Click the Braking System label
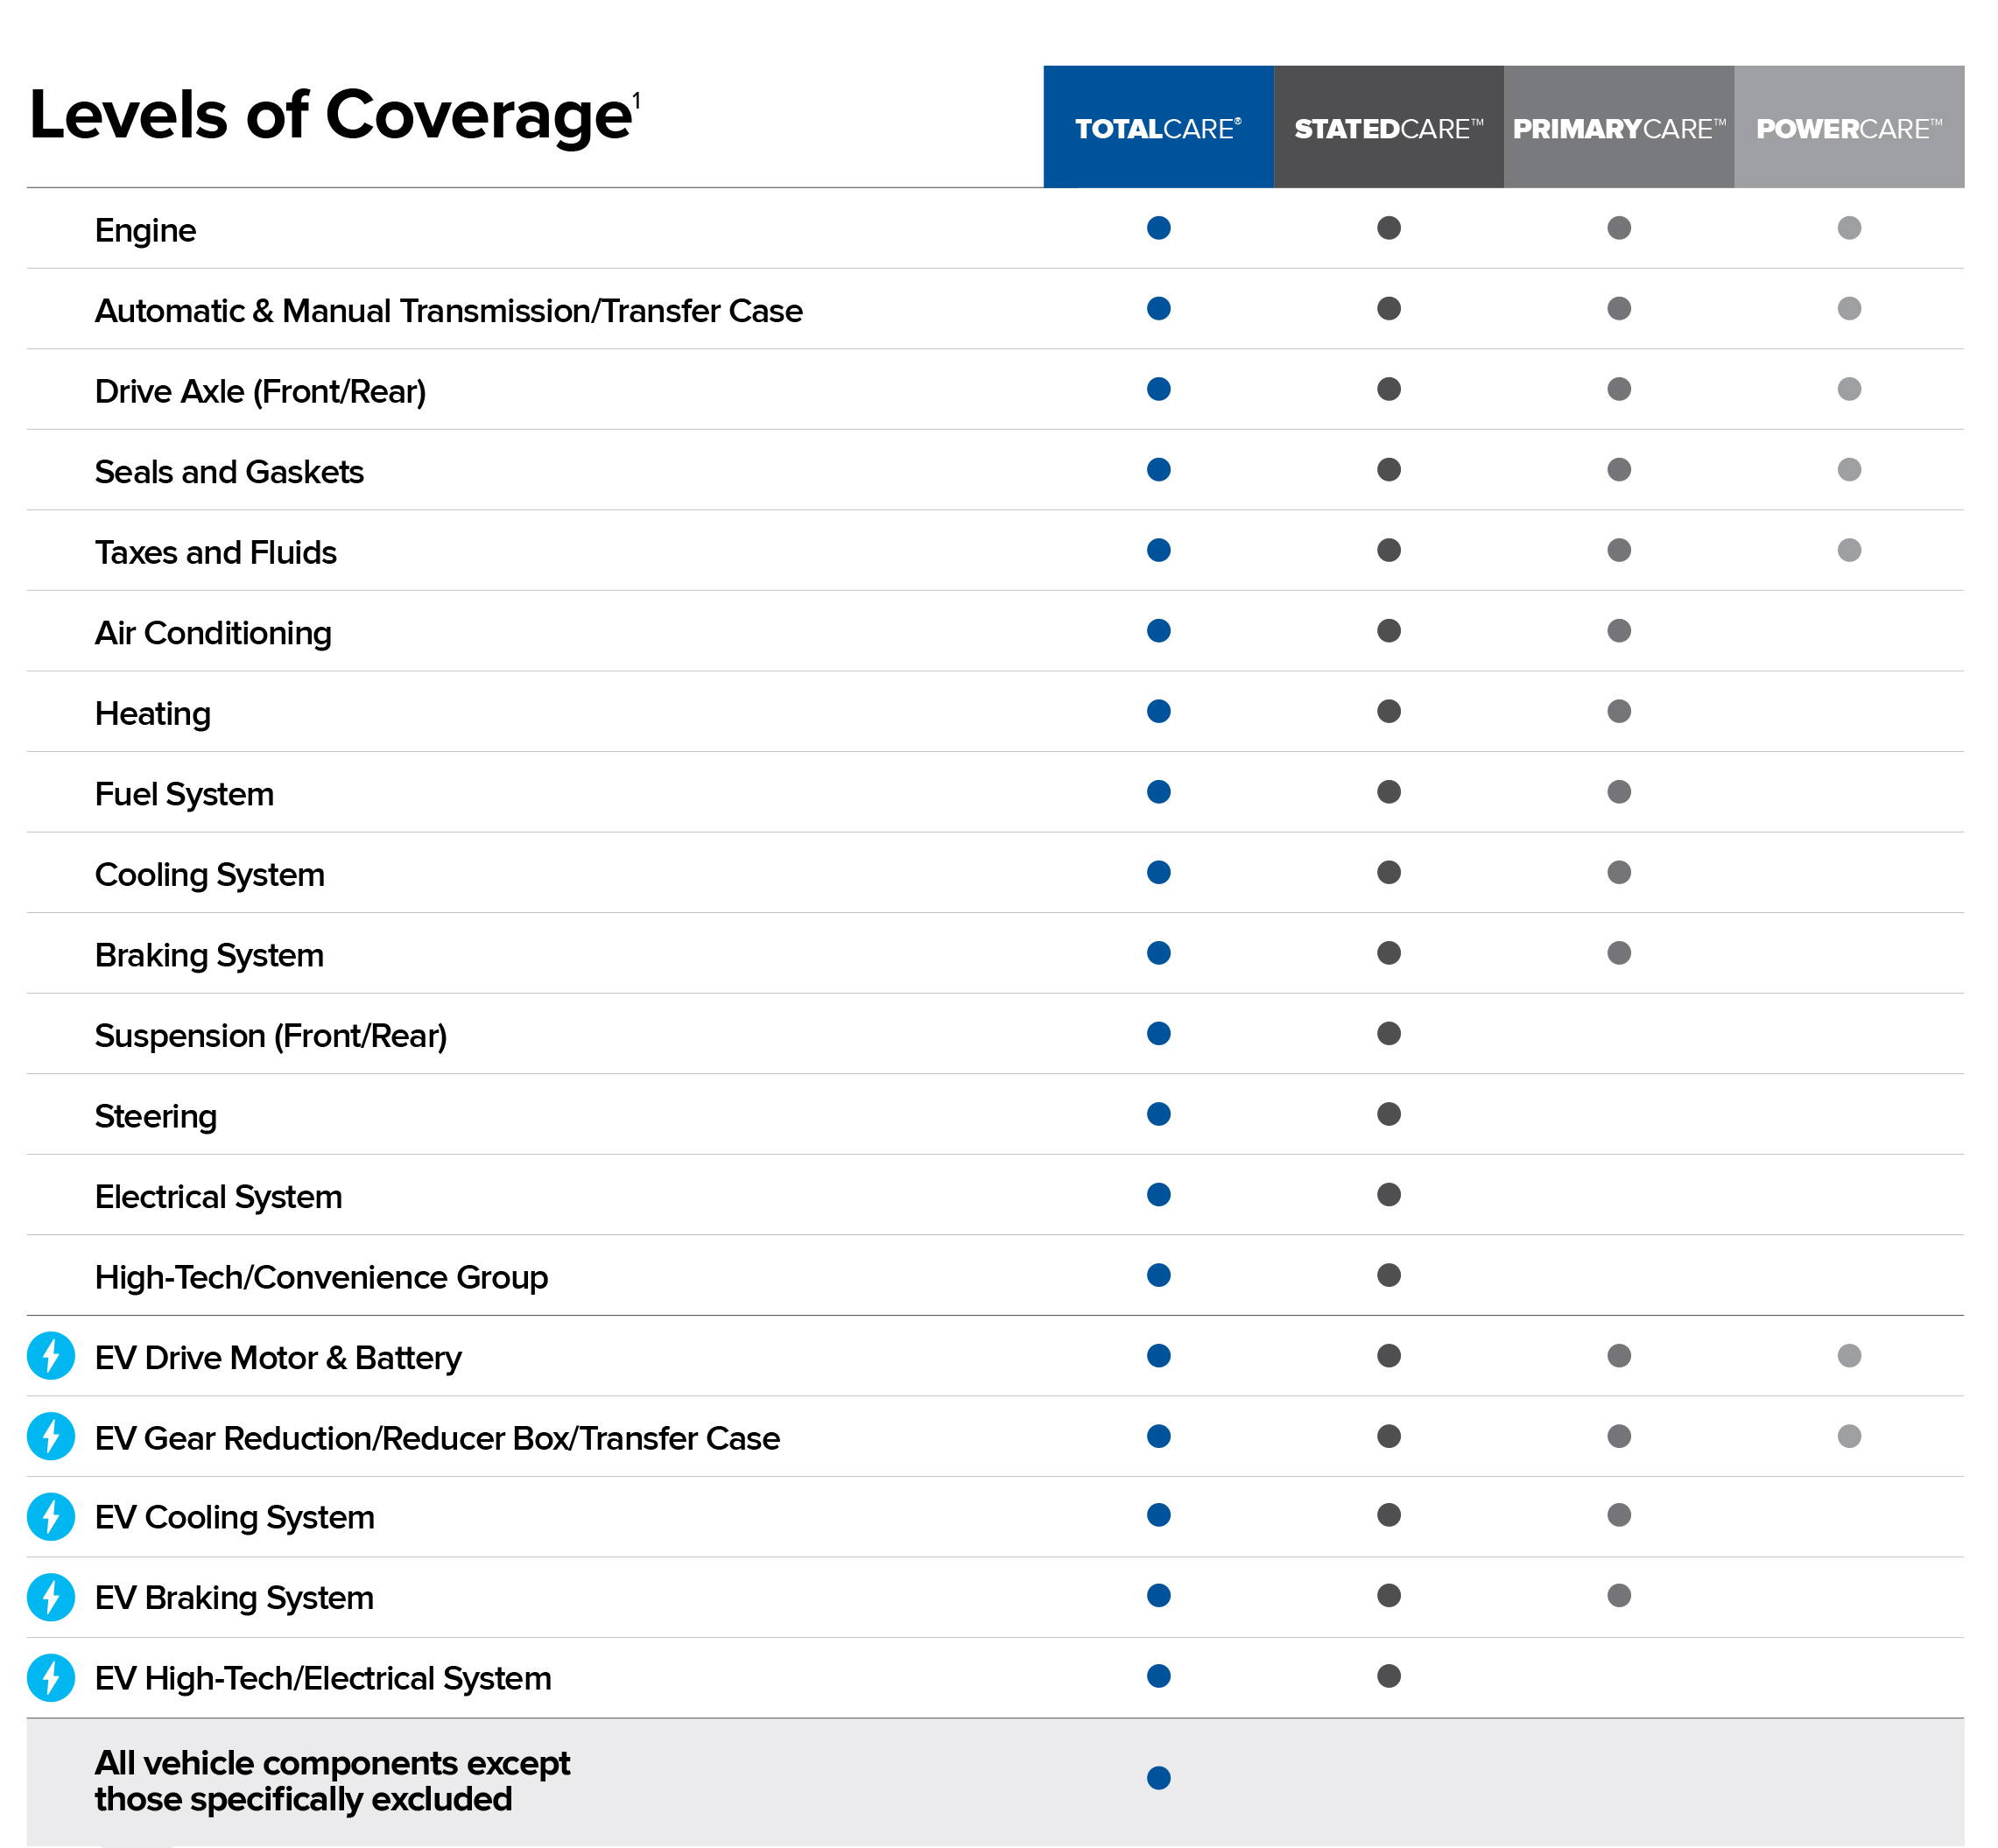Screen dimensions: 1998x1848 tap(209, 955)
